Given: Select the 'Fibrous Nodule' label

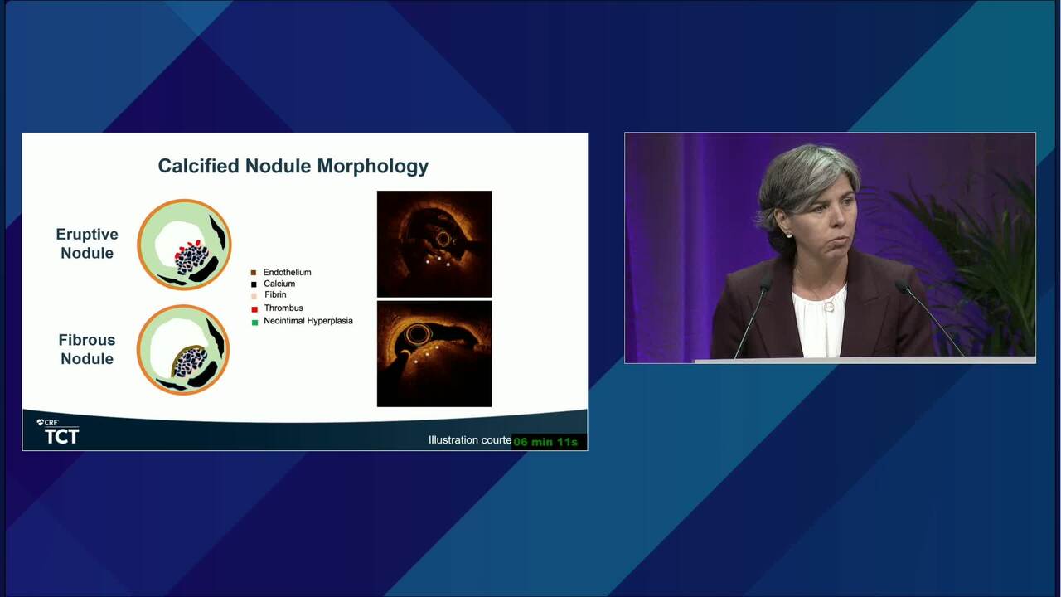Looking at the screenshot, I should click(x=87, y=349).
